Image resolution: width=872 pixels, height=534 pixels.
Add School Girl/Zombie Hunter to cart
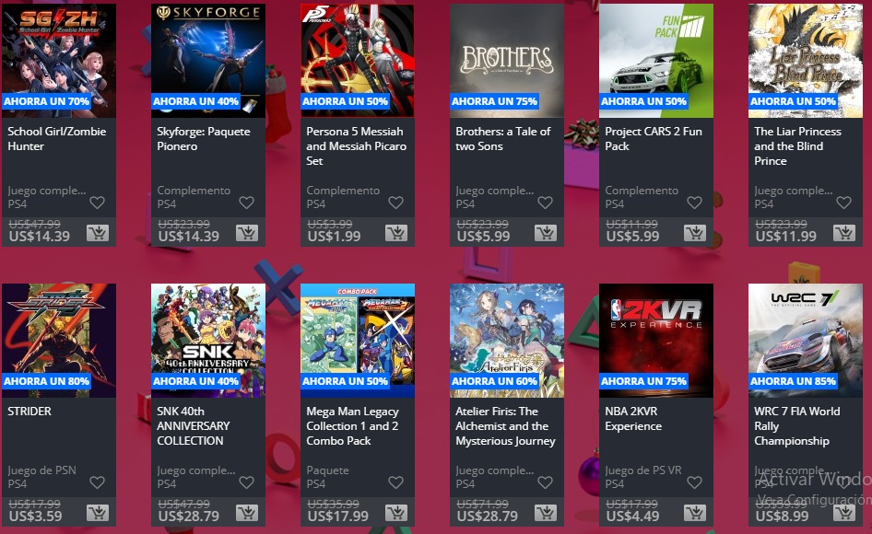[98, 233]
